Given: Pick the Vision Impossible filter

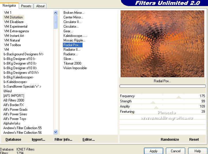Looking at the screenshot, I should point(75,68).
